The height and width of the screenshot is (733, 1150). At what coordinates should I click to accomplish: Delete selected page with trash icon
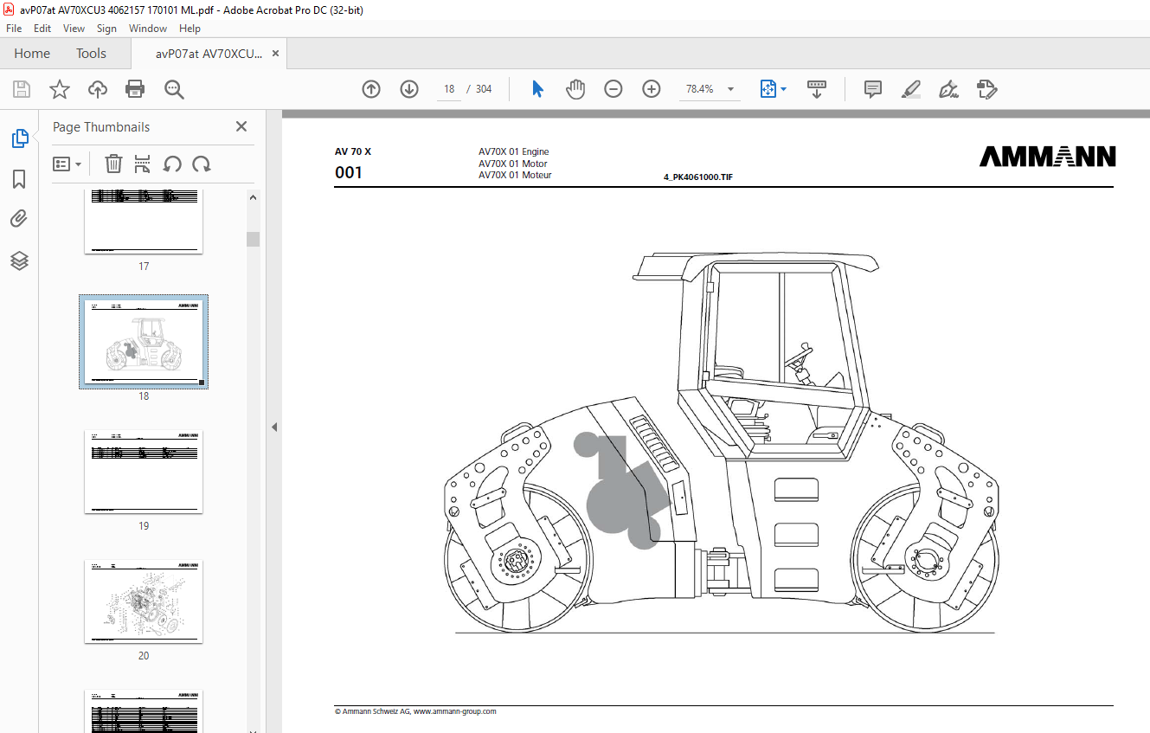click(x=113, y=164)
